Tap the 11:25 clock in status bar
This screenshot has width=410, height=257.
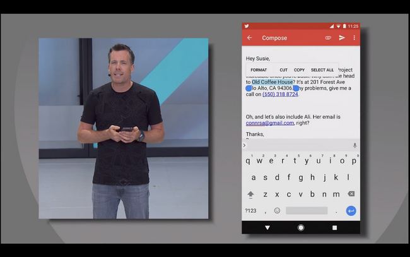point(353,26)
